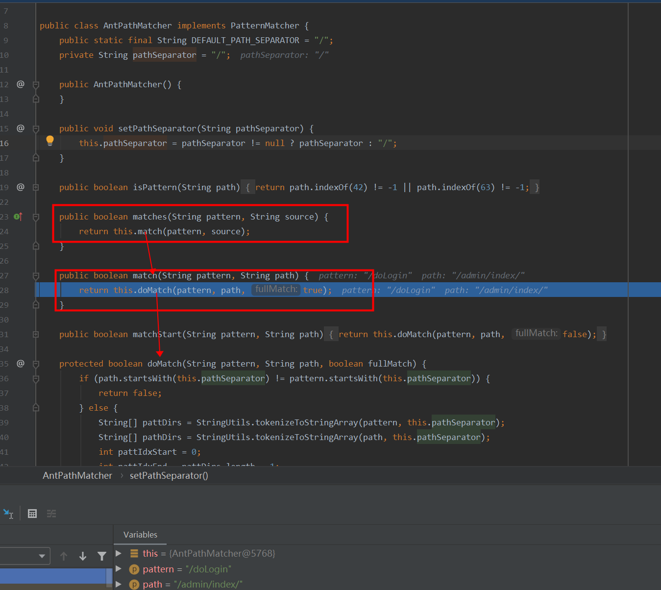Viewport: 661px width, 590px height.
Task: Collapse the match method fold marker on line 27
Action: [x=36, y=276]
